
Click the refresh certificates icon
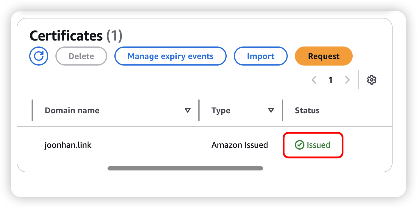pos(39,56)
